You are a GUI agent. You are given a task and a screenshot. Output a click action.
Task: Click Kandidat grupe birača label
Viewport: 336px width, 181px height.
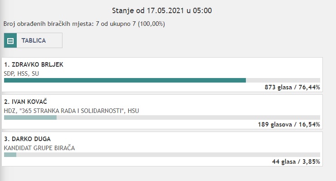pos(39,148)
